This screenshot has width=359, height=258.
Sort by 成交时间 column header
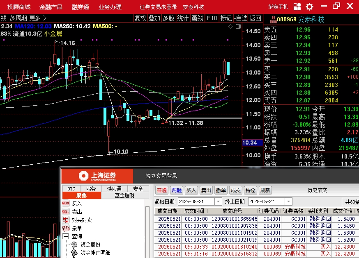click(x=194, y=211)
